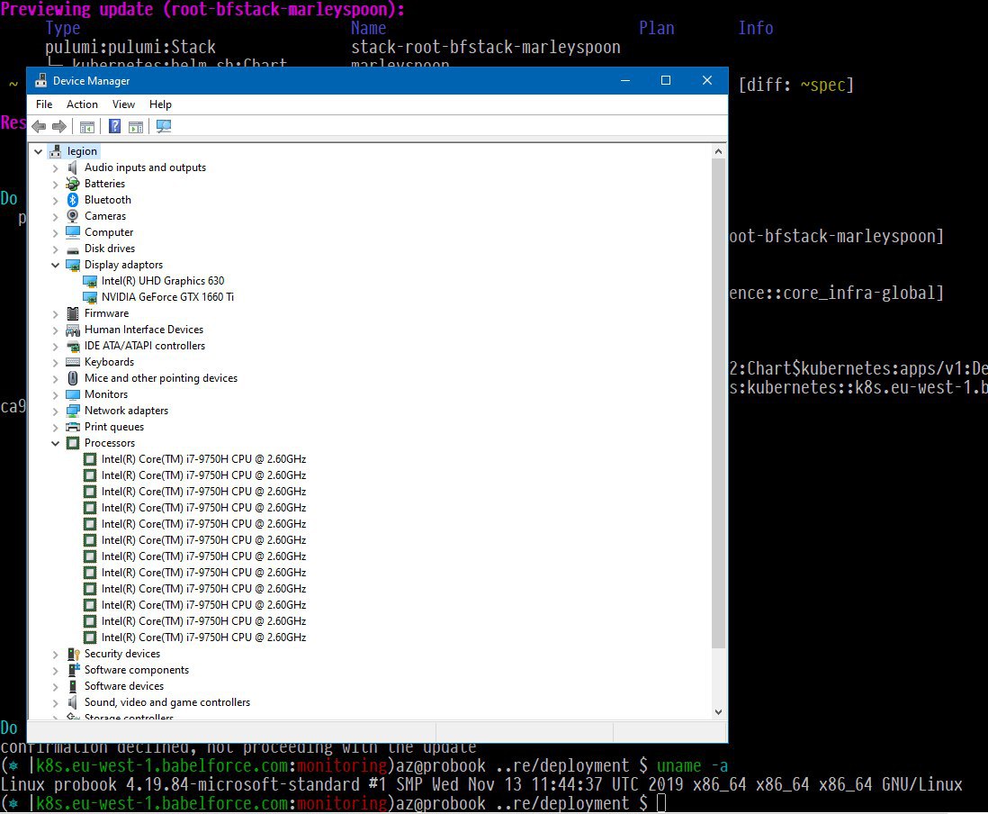Open Help via blue question mark icon

click(114, 127)
